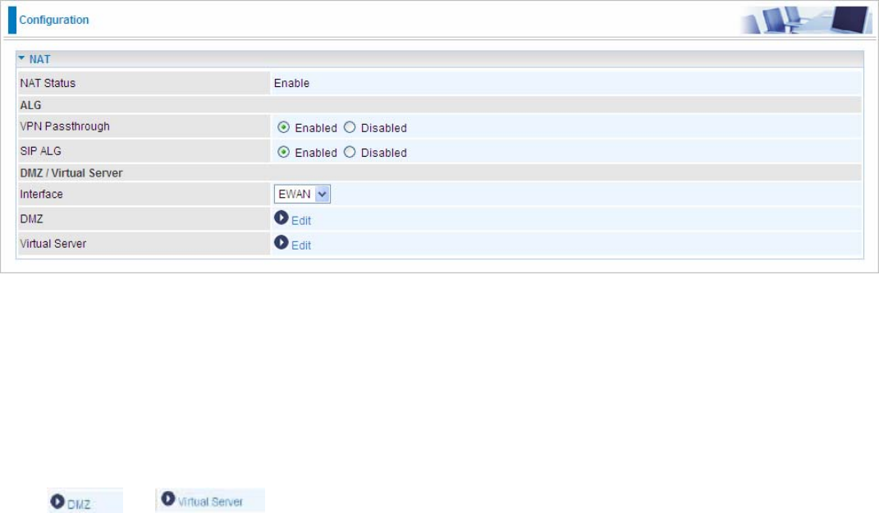The height and width of the screenshot is (513, 879).
Task: Set SIP ALG to Enabled
Action: tap(284, 152)
